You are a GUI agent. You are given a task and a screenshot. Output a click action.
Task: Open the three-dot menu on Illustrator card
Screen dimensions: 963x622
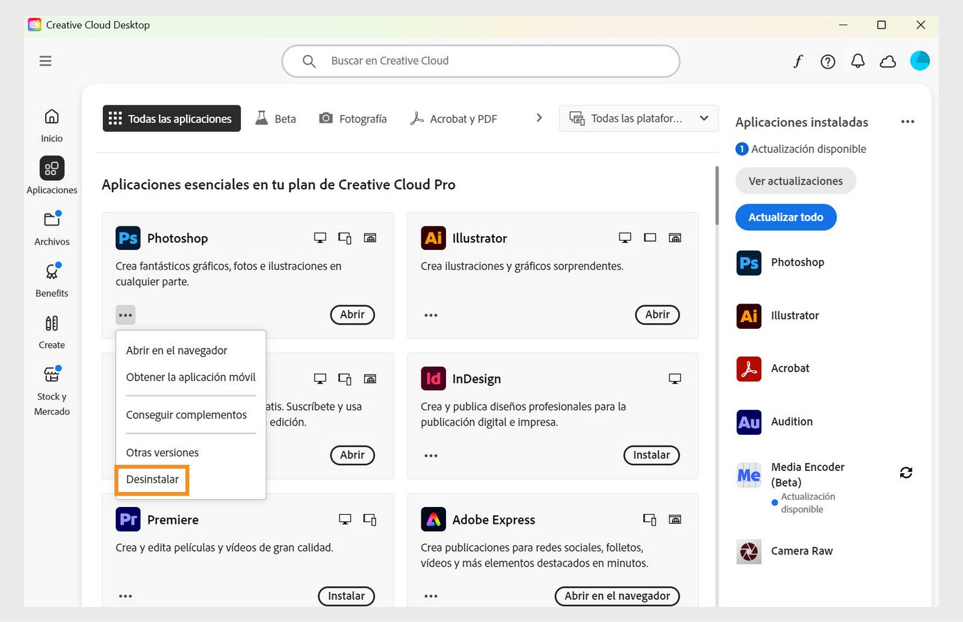click(430, 314)
